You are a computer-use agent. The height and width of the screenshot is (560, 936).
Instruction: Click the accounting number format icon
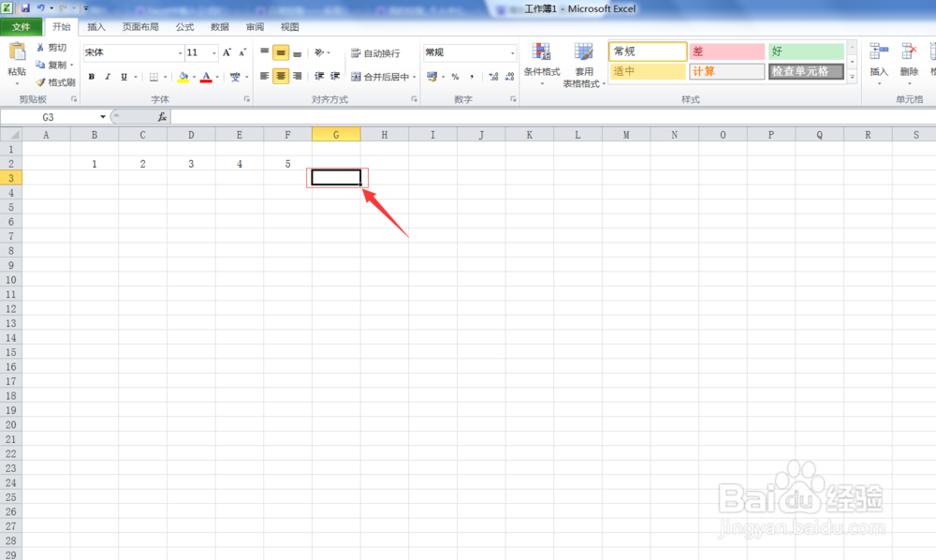pos(432,77)
